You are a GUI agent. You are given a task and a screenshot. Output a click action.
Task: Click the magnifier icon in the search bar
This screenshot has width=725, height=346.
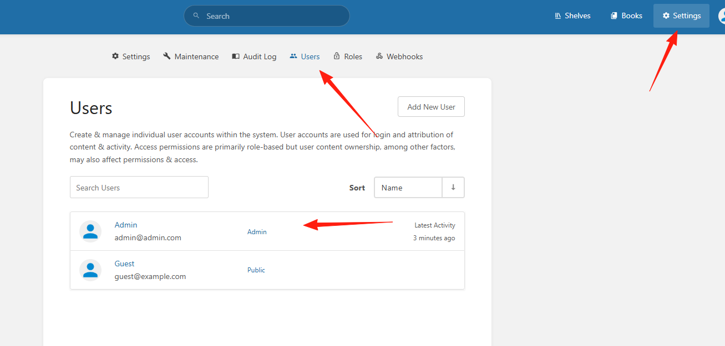[196, 16]
